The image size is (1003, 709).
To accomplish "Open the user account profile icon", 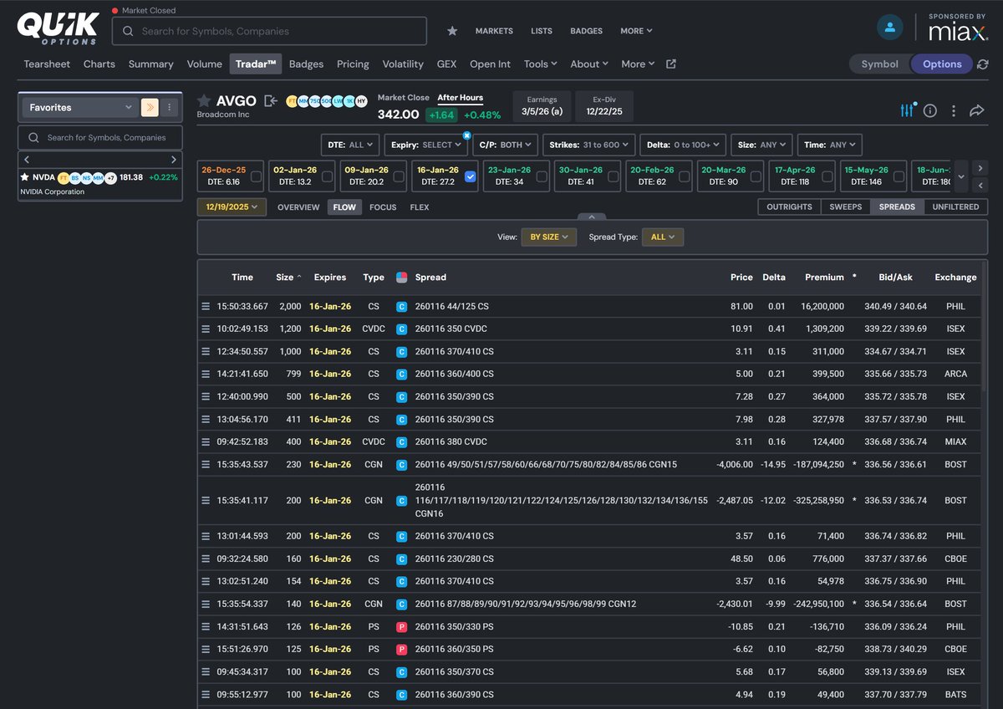I will coord(889,27).
